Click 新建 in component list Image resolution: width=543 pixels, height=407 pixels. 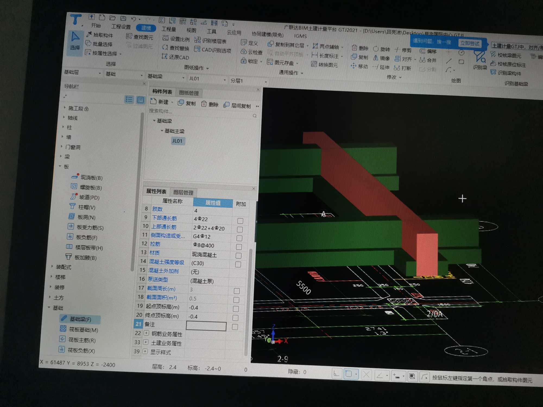pos(160,102)
